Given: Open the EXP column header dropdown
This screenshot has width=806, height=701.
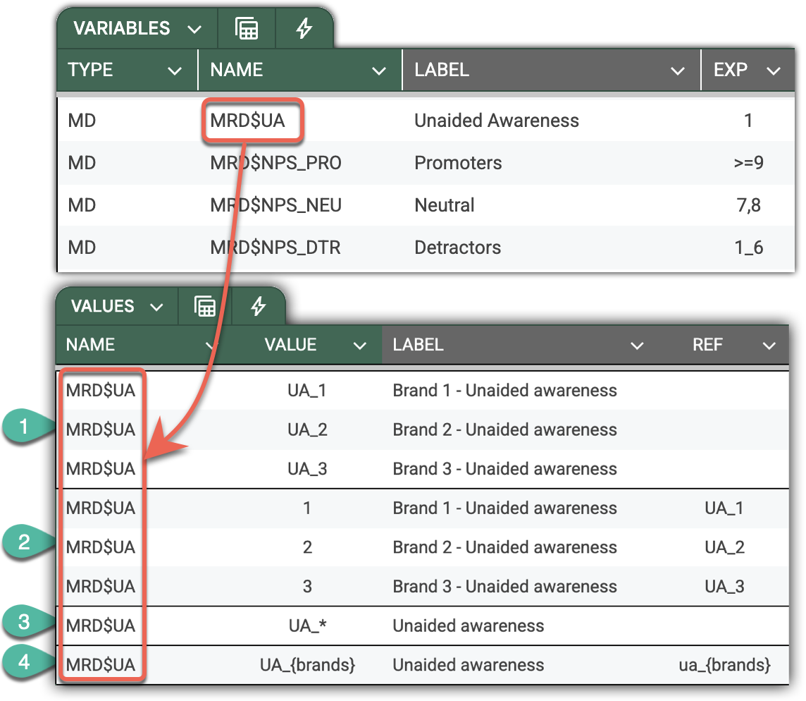Looking at the screenshot, I should coord(773,71).
